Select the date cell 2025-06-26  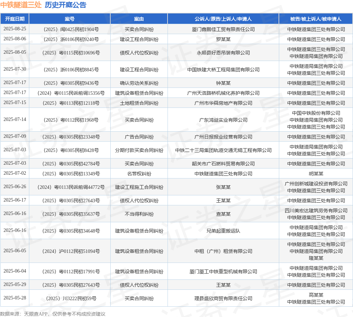pyautogui.click(x=15, y=187)
